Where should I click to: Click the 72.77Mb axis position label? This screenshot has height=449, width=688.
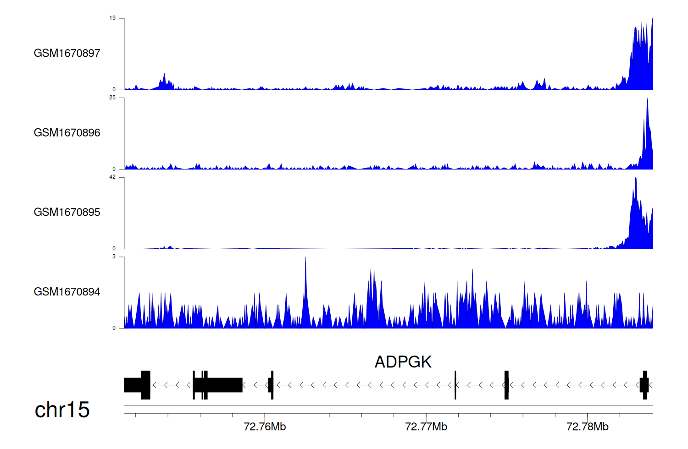(x=426, y=427)
